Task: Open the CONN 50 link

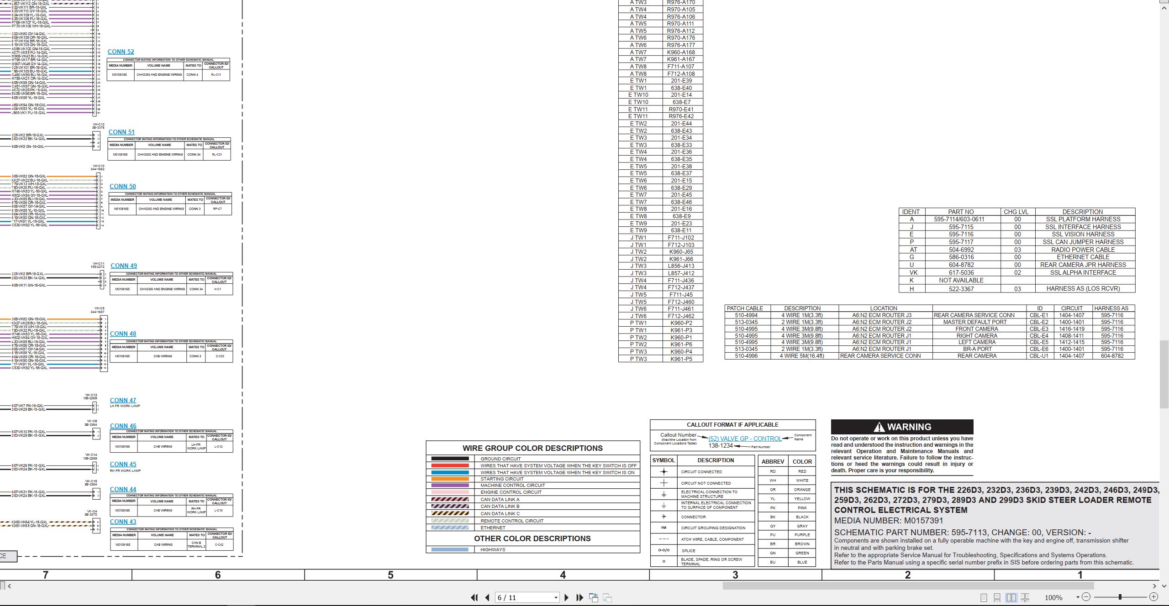Action: [122, 187]
